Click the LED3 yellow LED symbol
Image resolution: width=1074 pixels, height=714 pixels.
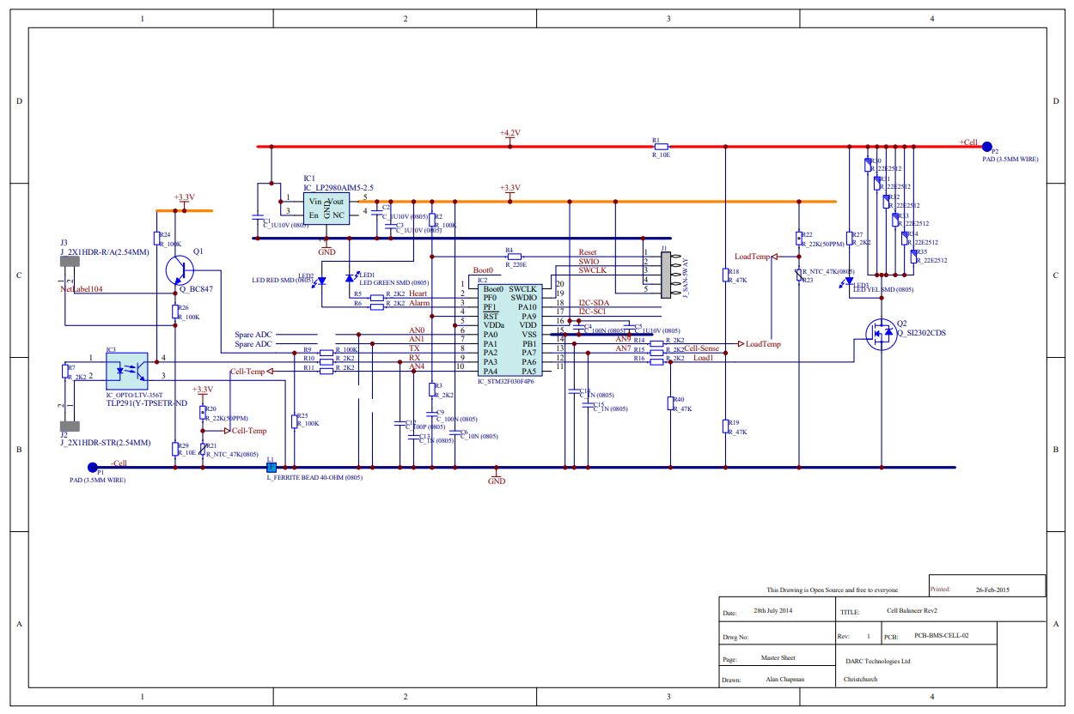850,280
